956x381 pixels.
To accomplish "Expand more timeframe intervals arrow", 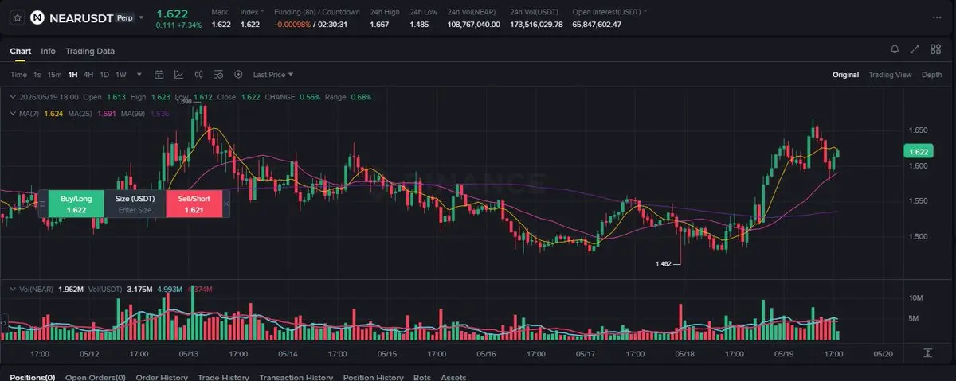I will click(x=139, y=75).
